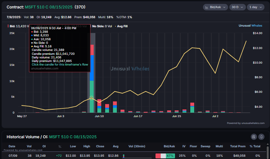Click the 25% IV cell
The width and height of the screenshot is (270, 159).
182,156
